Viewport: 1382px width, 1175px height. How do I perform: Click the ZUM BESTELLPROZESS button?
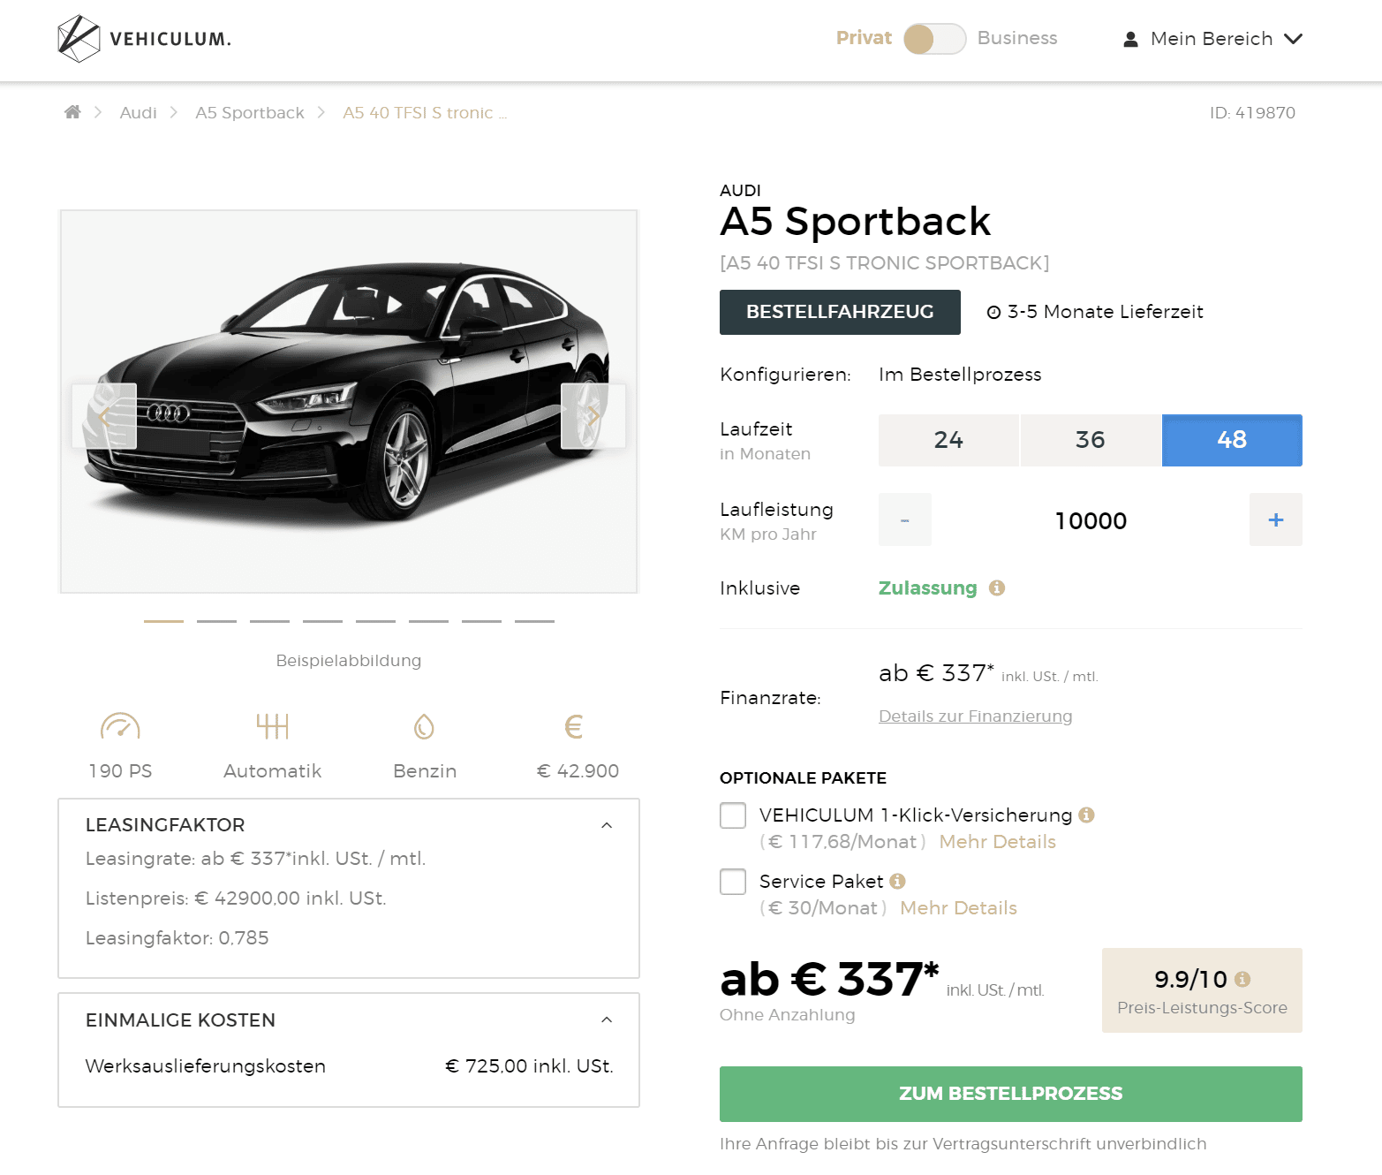pos(1011,1094)
